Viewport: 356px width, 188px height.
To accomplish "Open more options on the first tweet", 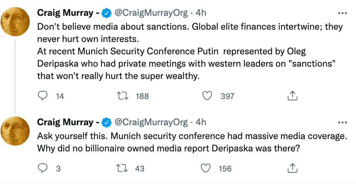I will [342, 13].
